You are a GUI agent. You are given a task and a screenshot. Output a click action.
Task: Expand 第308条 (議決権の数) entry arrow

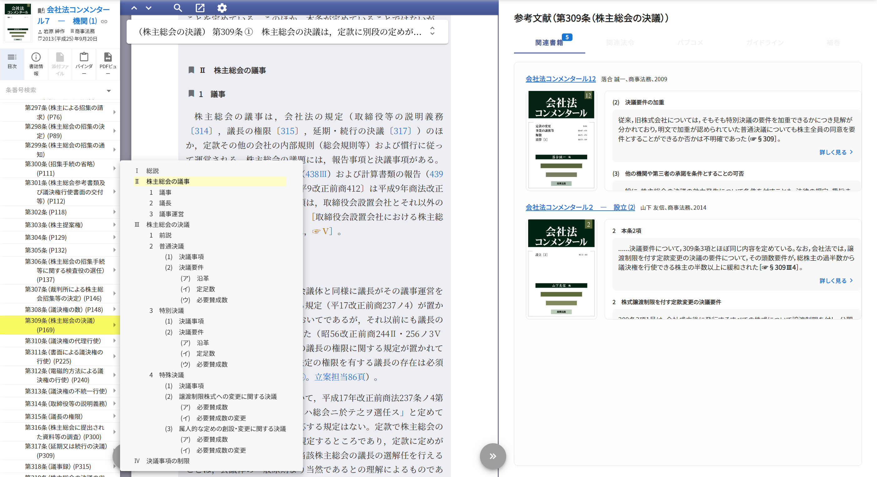(114, 309)
